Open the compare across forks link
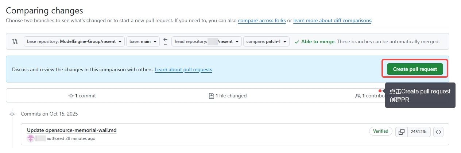 point(262,21)
